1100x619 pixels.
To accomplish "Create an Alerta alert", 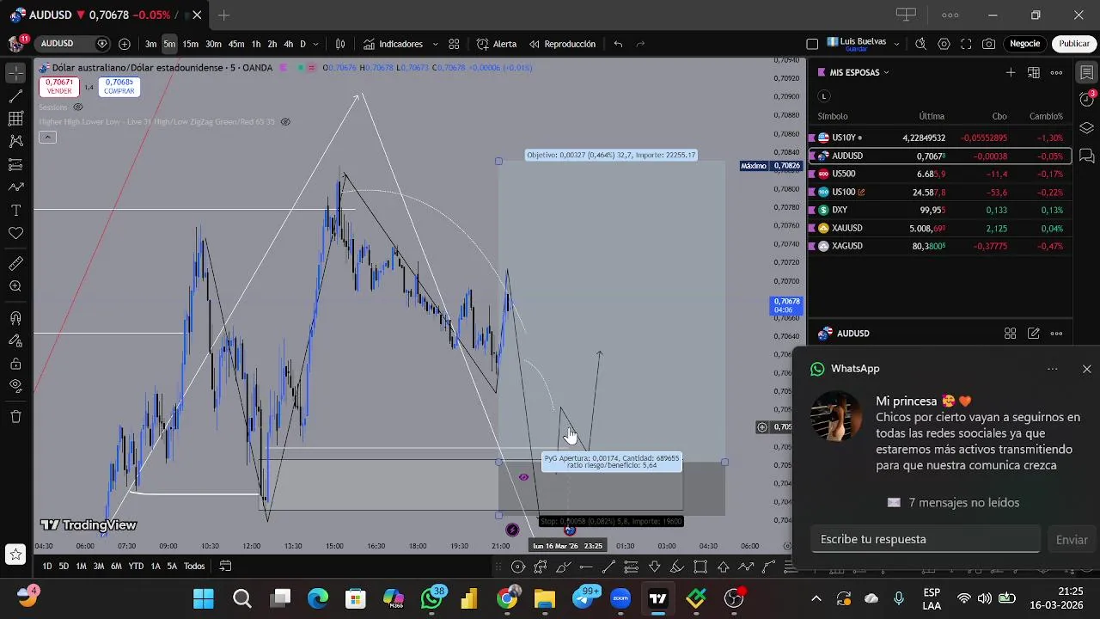I will coord(497,44).
